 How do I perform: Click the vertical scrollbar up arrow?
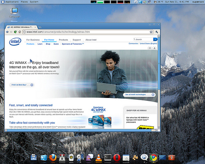[159, 36]
